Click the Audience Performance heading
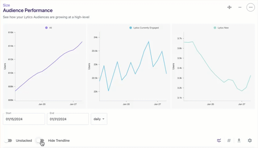This screenshot has width=258, height=148. pos(28,10)
